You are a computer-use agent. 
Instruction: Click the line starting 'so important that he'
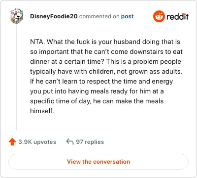pos(106,52)
